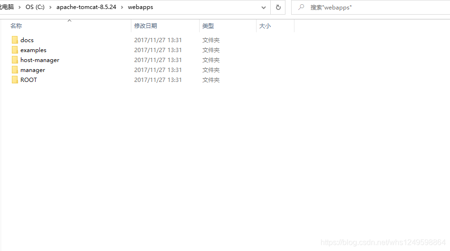Viewport: 450px width, 251px height.
Task: Select the host-manager folder name
Action: click(x=40, y=60)
